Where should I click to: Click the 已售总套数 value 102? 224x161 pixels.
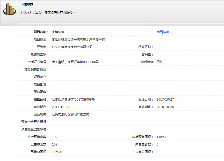tap(55, 144)
